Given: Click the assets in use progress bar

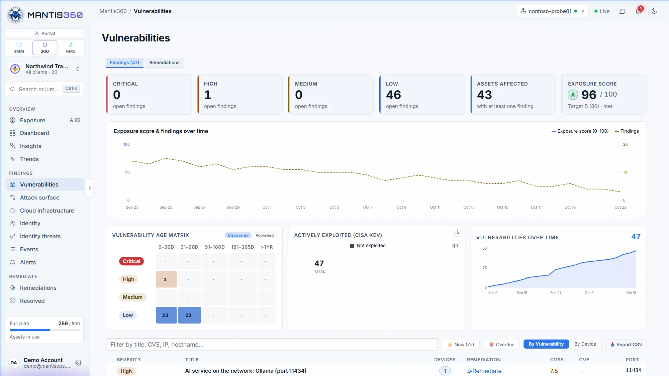Looking at the screenshot, I should pos(45,330).
